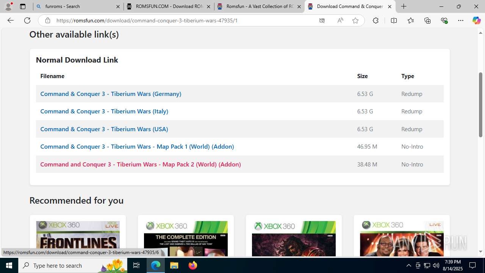Screen dimensions: 485x273
Task: View site information padlock icon
Action: pos(47,20)
